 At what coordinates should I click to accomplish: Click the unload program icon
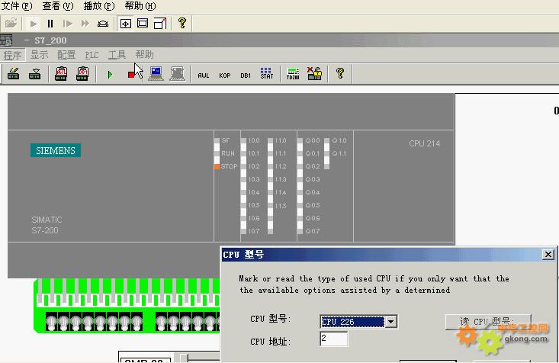pos(34,74)
